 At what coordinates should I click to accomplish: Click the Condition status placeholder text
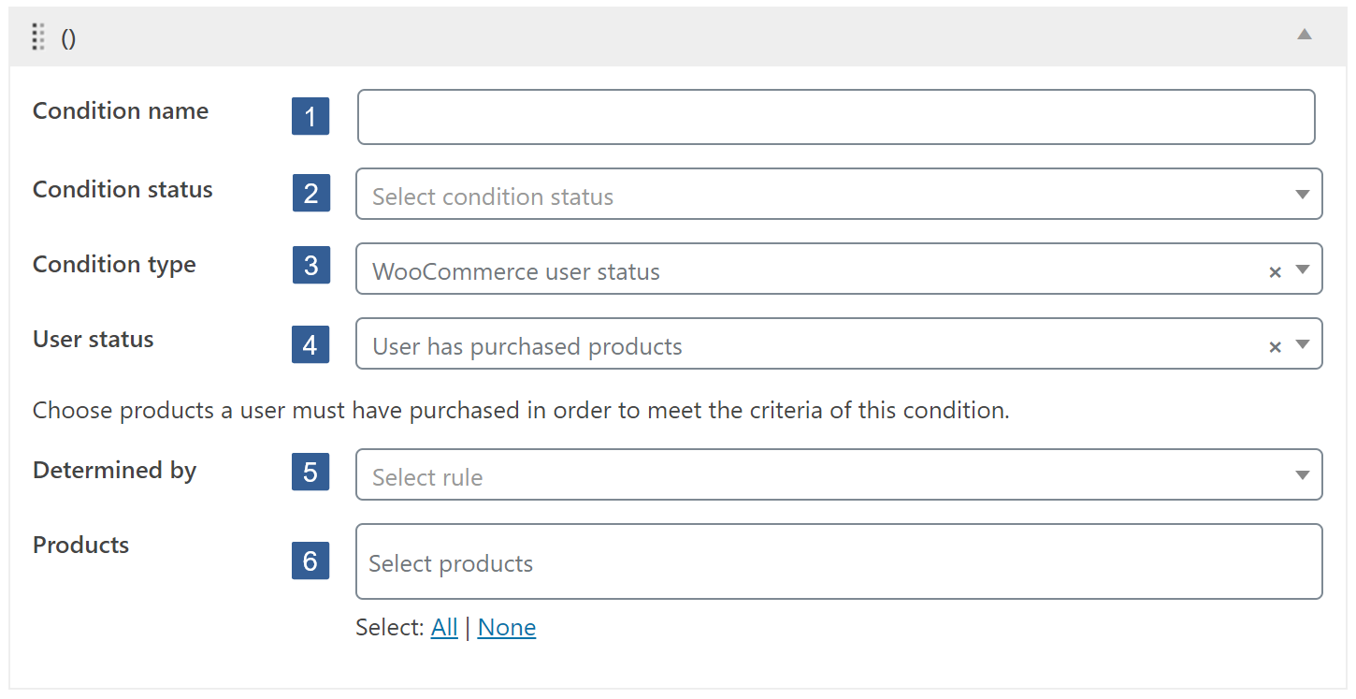tap(493, 196)
